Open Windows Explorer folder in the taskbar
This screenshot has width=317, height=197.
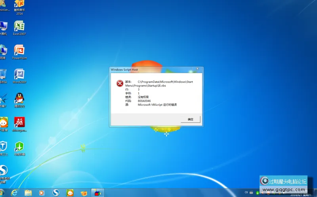pos(28,193)
